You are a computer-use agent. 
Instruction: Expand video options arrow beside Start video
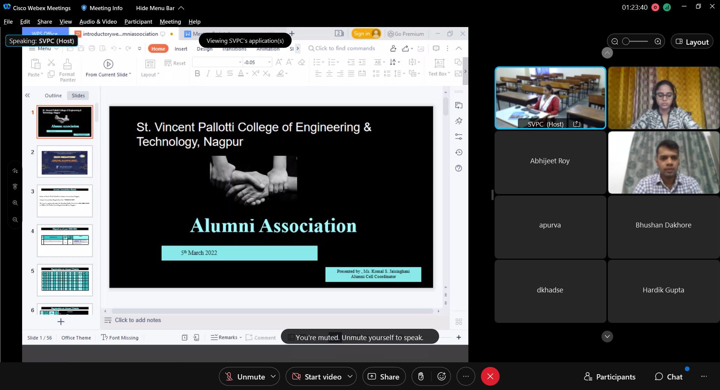pyautogui.click(x=350, y=376)
